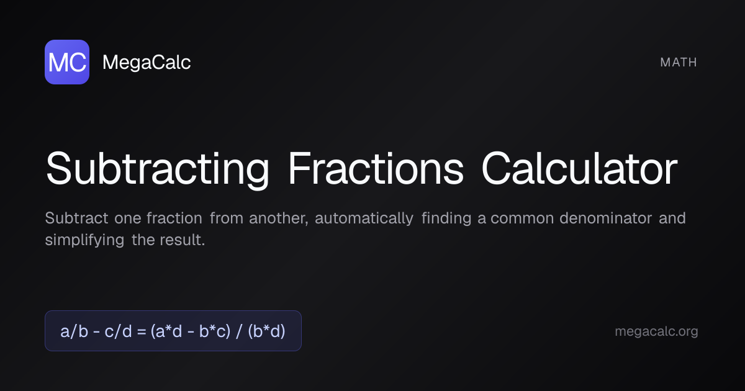Click the words simplifying the result
The image size is (745, 391).
coord(124,240)
